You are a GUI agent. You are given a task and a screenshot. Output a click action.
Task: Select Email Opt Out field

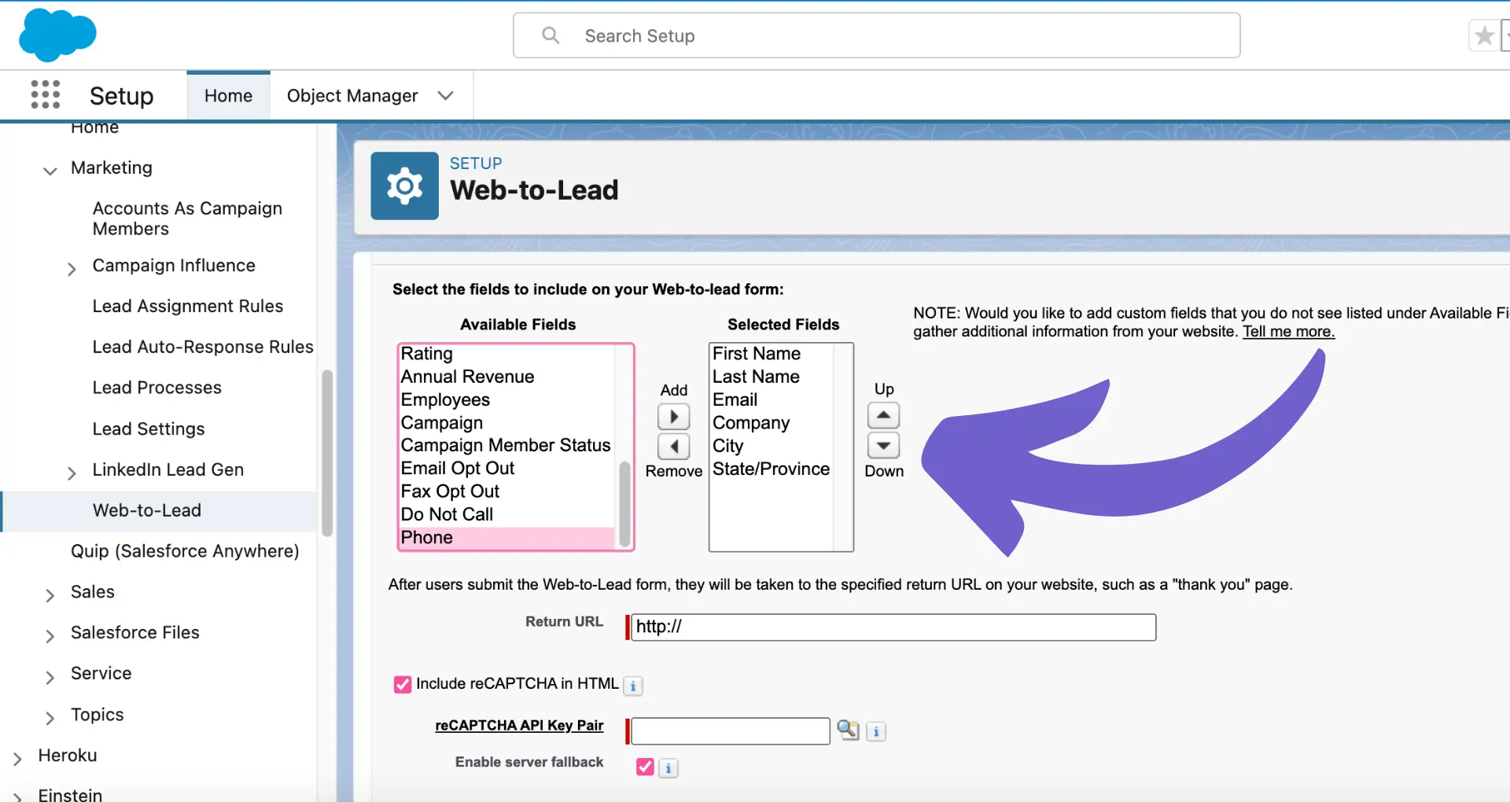click(458, 469)
